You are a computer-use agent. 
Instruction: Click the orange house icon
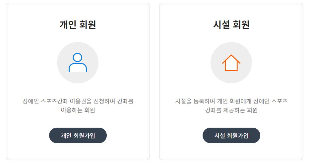(231, 63)
